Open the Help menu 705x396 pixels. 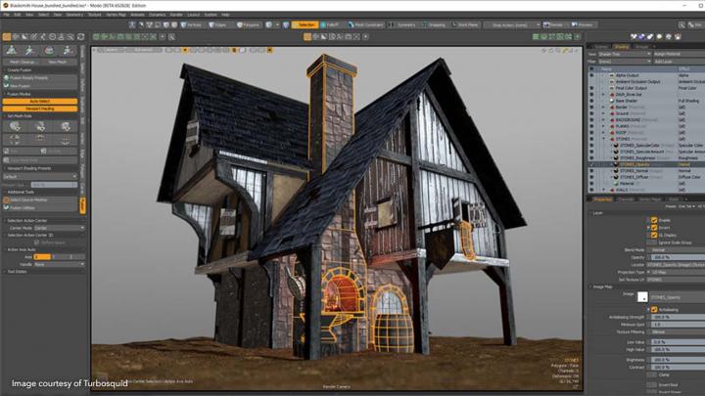pos(225,15)
